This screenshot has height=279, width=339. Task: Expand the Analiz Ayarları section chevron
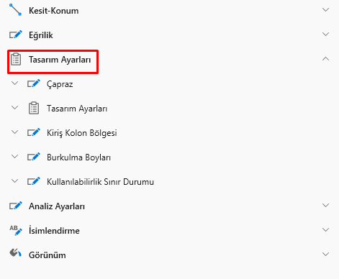click(325, 206)
